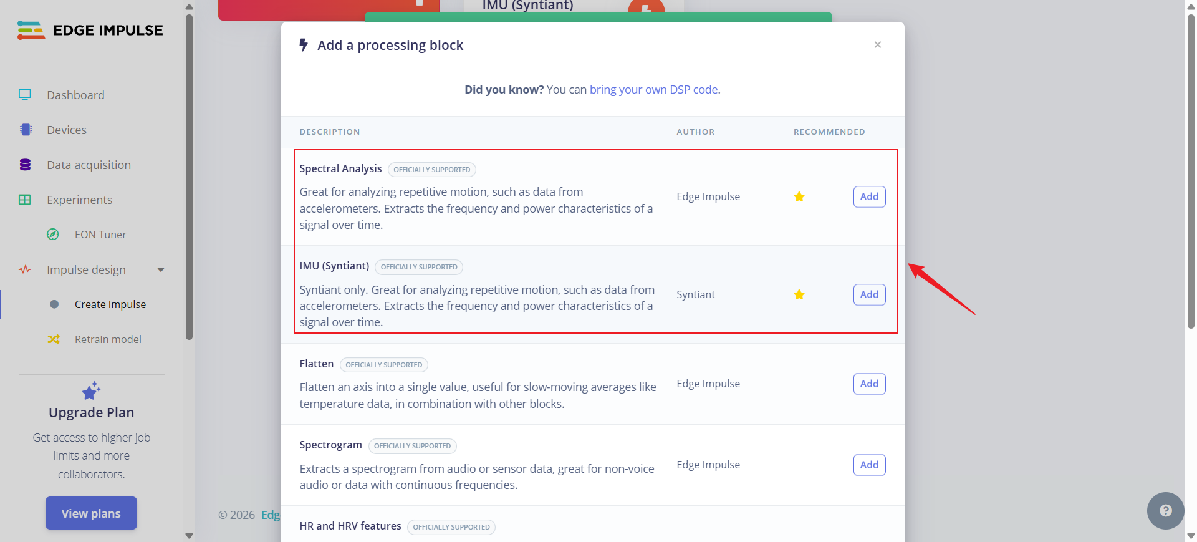Click the recommended star for IMU (Syntiant)

(799, 294)
